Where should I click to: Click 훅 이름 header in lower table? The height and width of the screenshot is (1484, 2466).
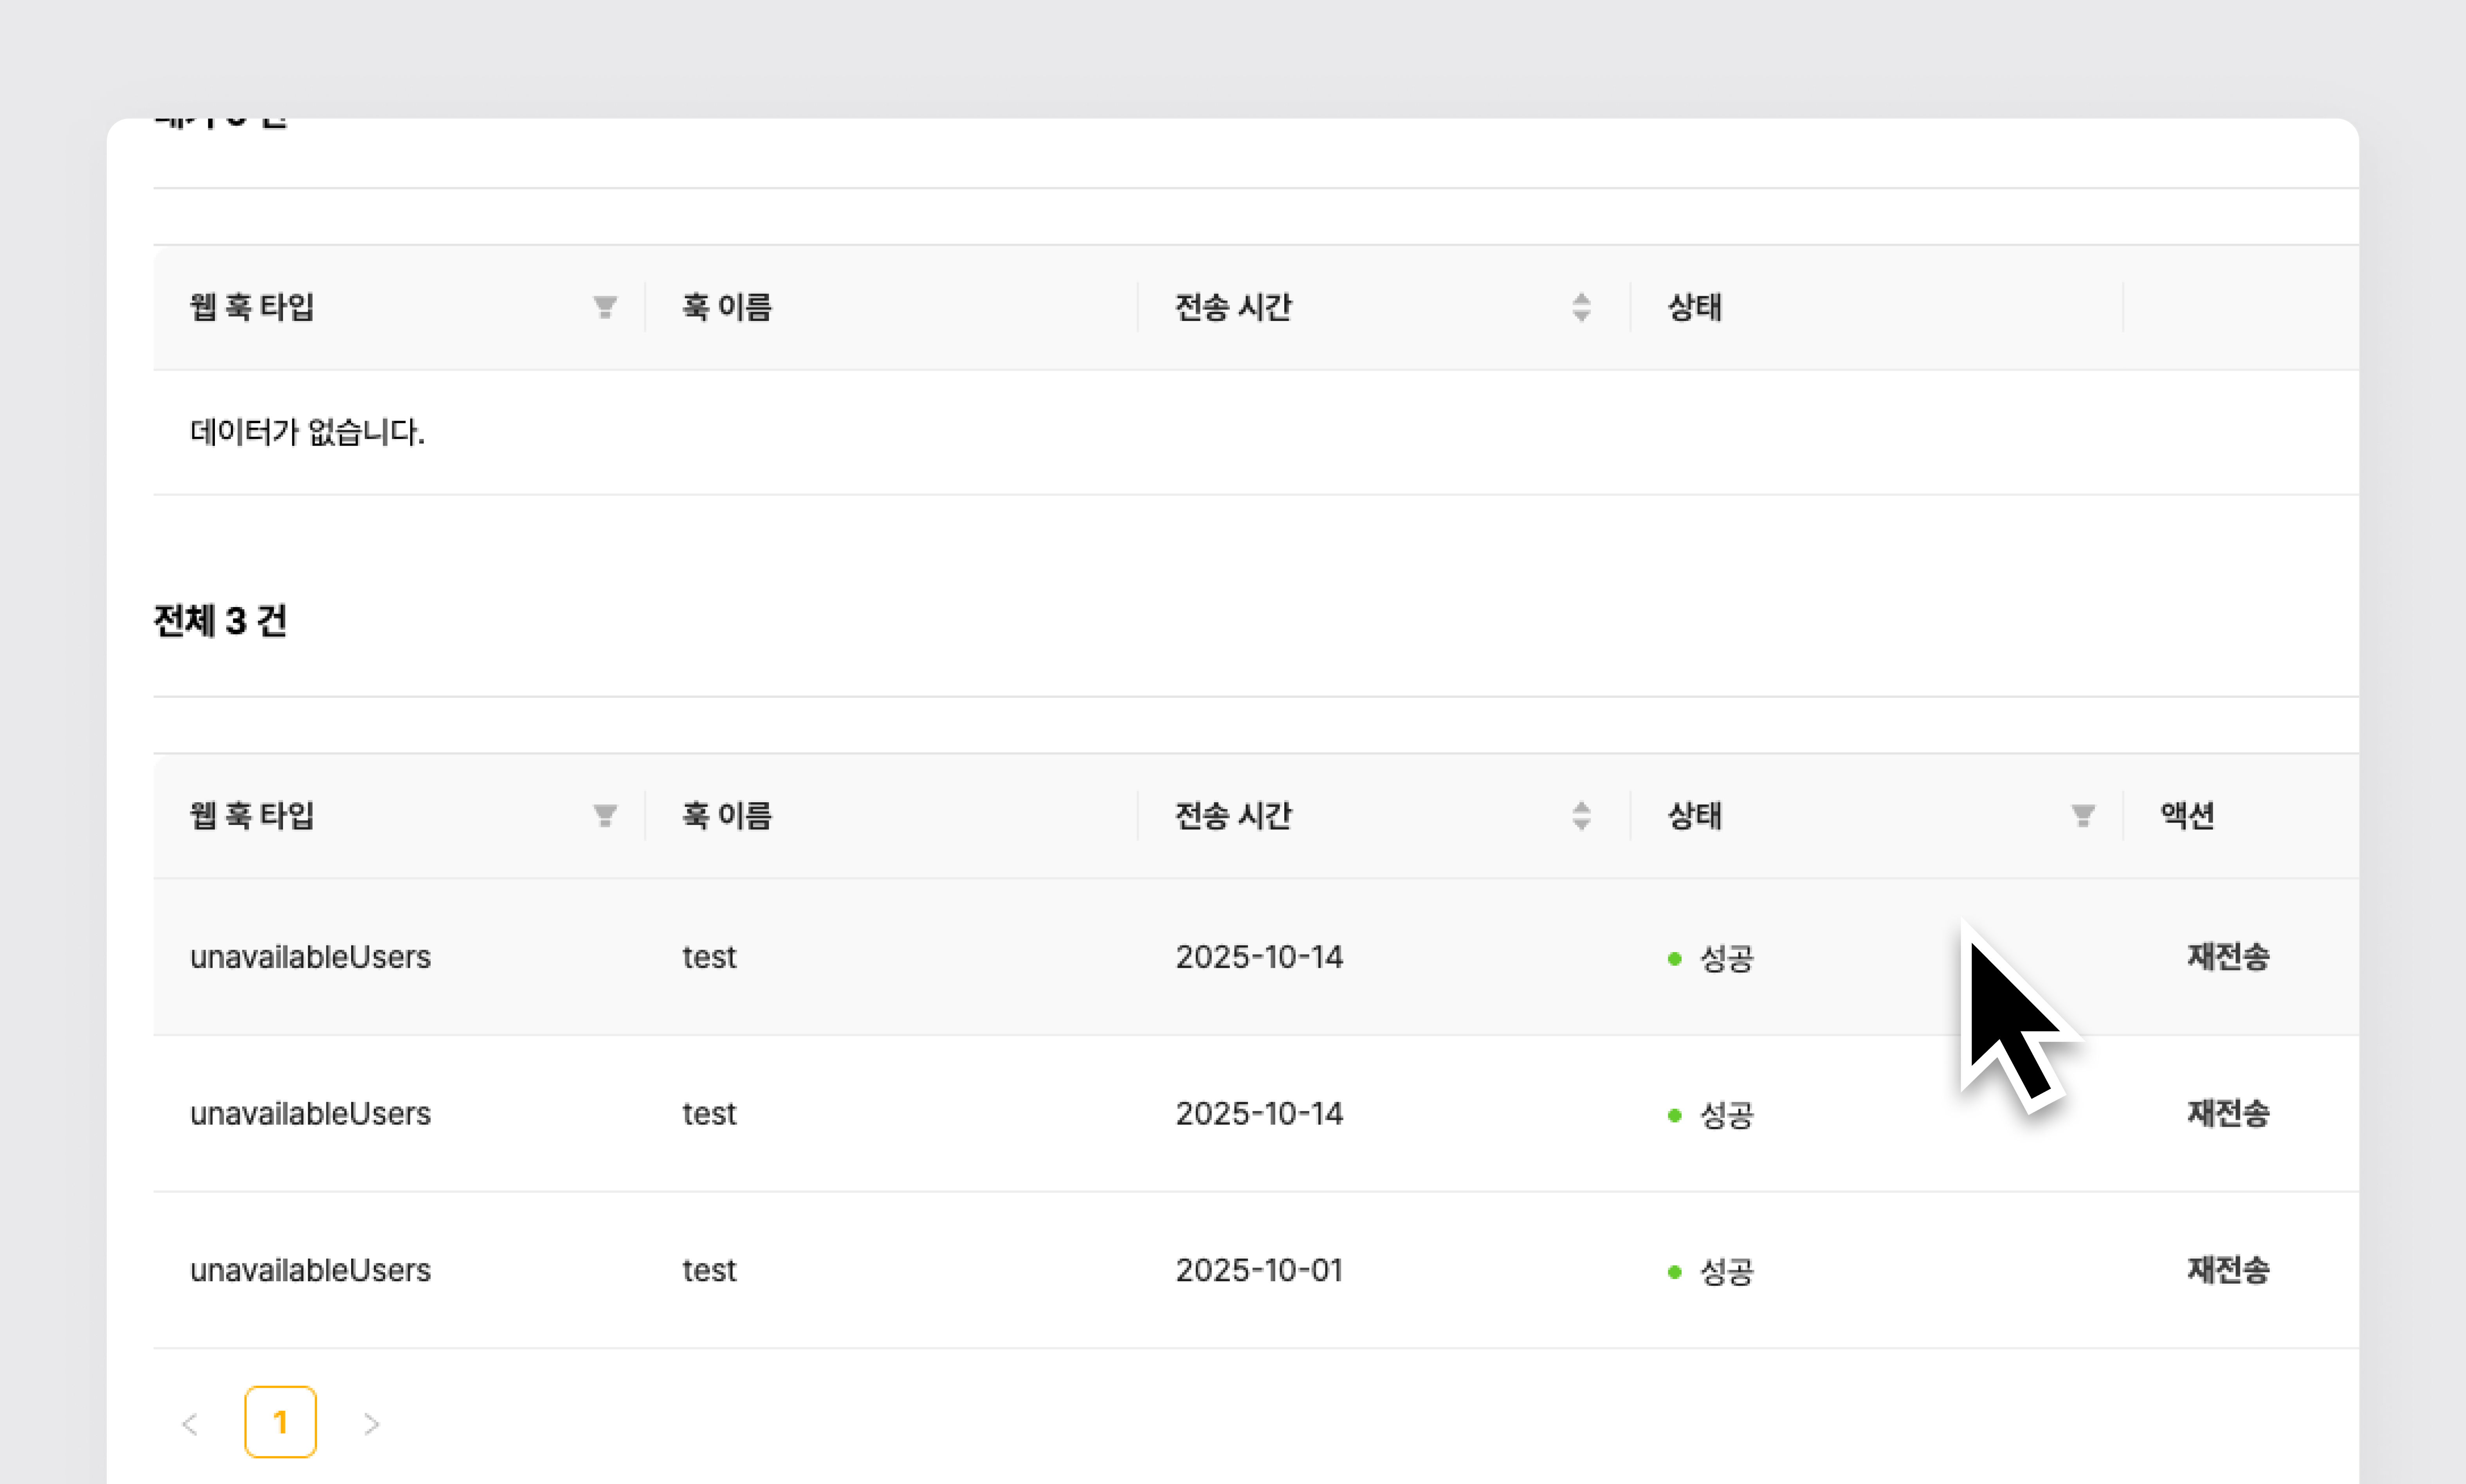(x=727, y=816)
